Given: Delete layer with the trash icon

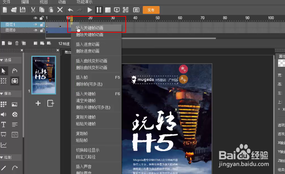Looking at the screenshot, I should (17, 43).
